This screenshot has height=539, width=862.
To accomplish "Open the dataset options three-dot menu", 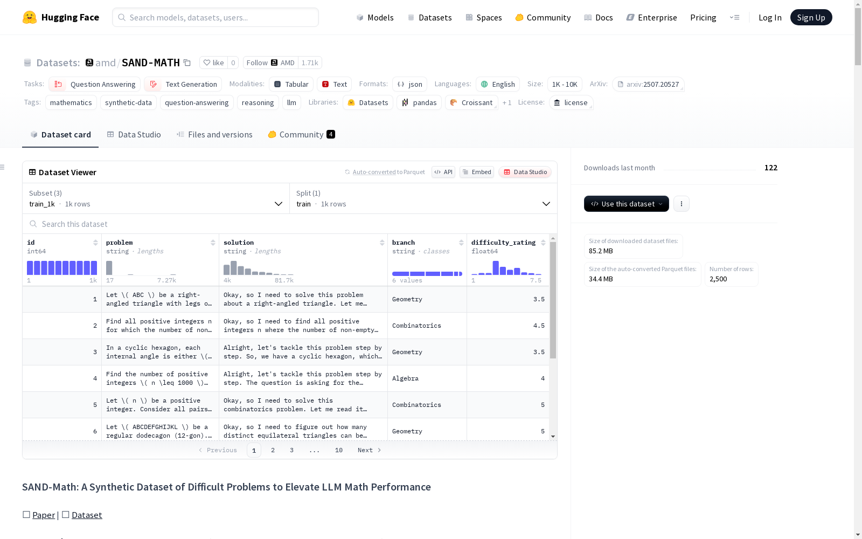I will (682, 204).
